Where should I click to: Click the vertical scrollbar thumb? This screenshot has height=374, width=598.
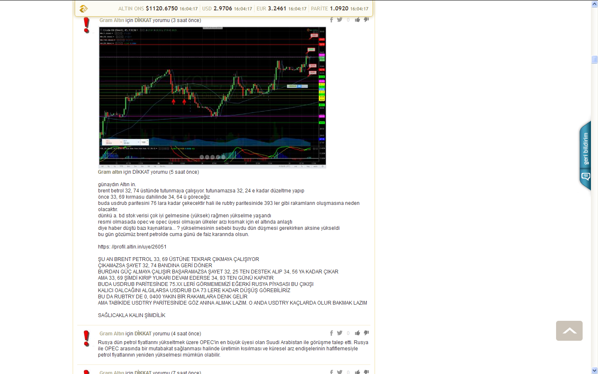594,60
